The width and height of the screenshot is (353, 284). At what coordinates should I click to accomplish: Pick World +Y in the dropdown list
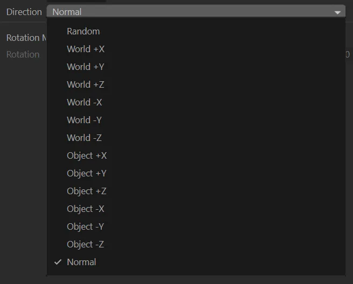click(x=86, y=67)
